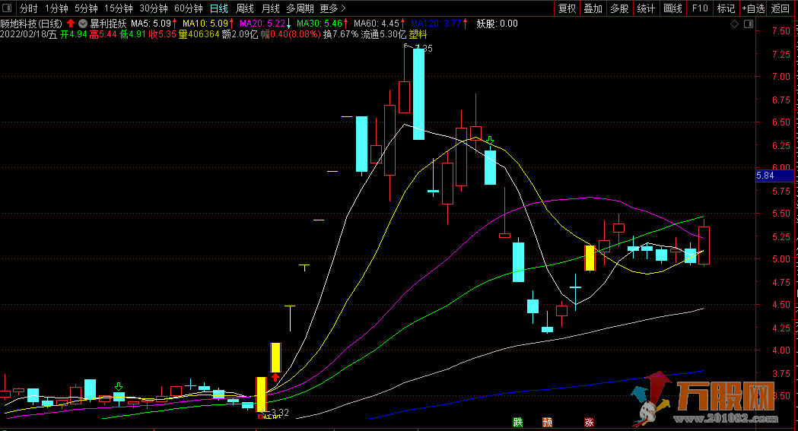Expand the 更多 period options
The height and width of the screenshot is (431, 798).
(332, 8)
